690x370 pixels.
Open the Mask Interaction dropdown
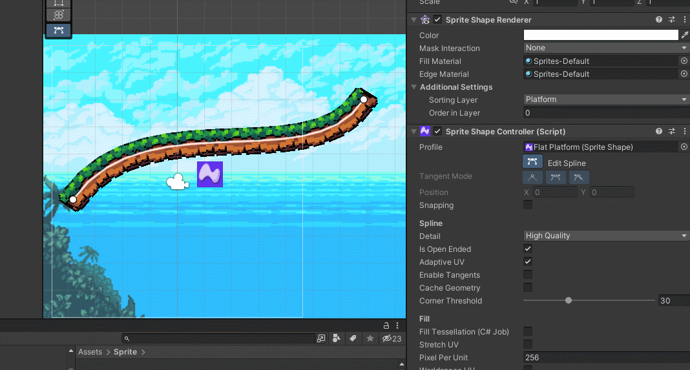[607, 48]
